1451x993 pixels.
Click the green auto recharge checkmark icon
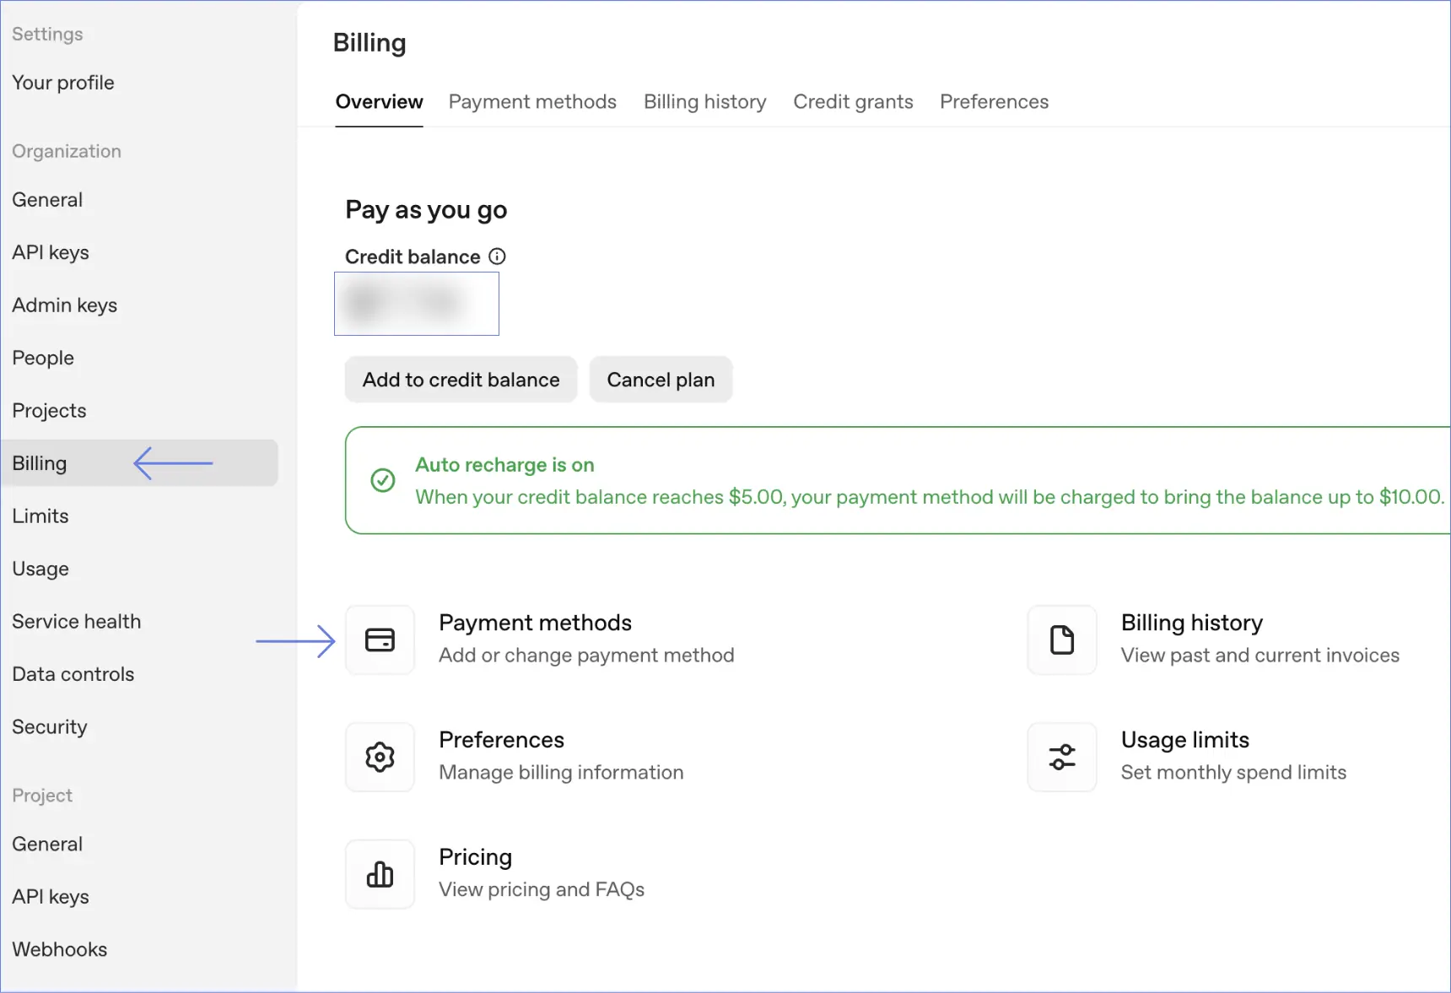pyautogui.click(x=383, y=480)
